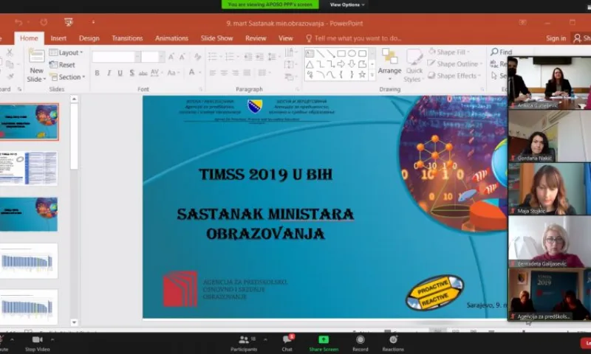
Task: Click the Bold formatting icon
Action: click(x=97, y=73)
